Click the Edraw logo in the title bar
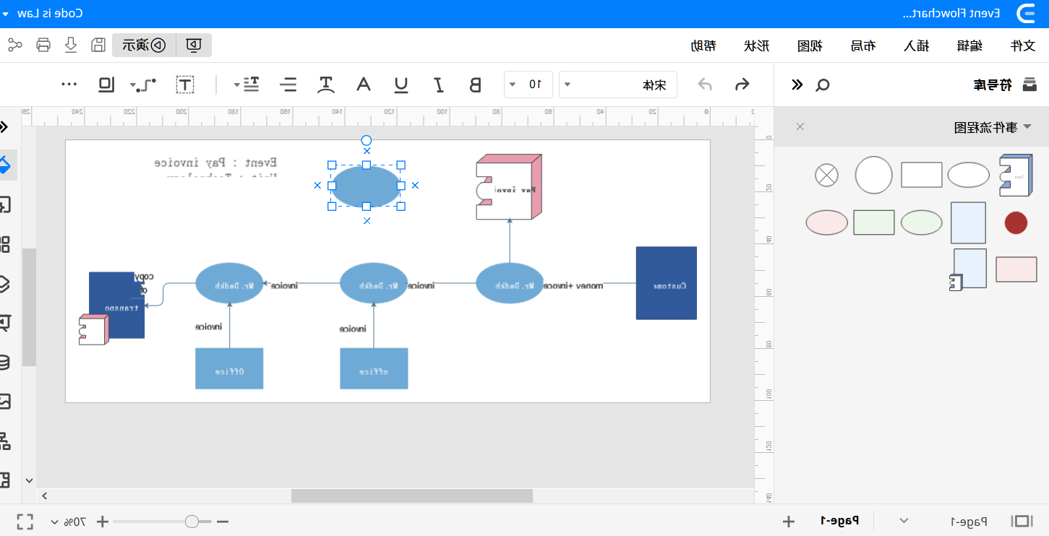 (1026, 14)
